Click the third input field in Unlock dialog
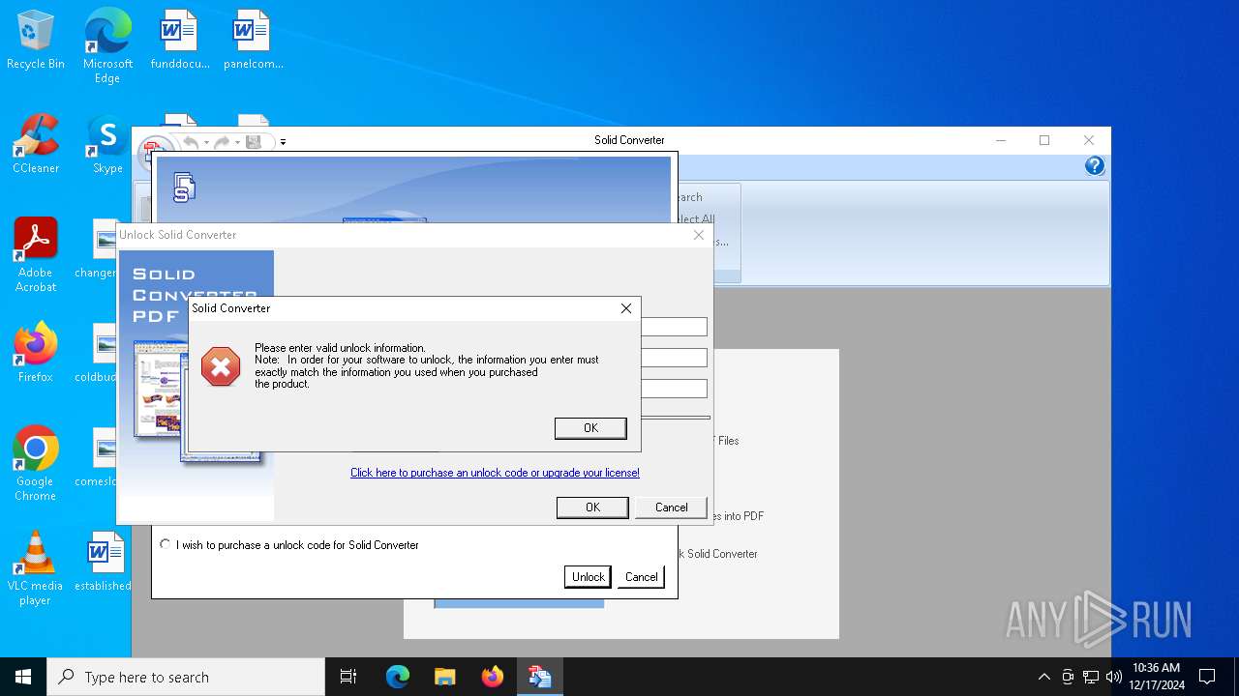The image size is (1239, 696). (x=675, y=389)
